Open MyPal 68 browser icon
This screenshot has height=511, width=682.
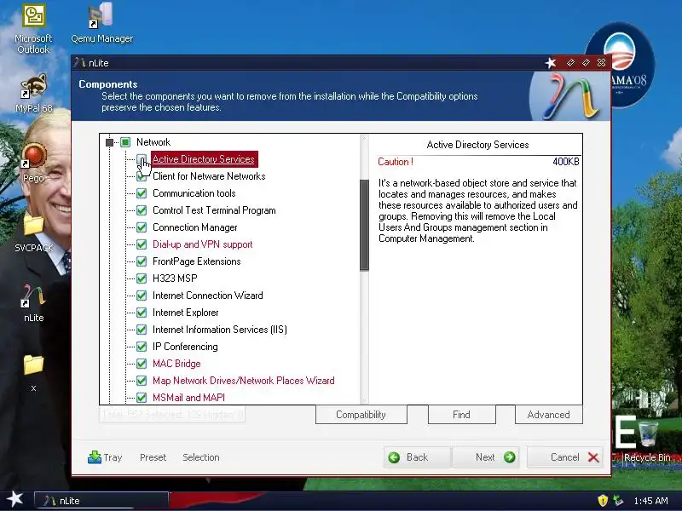33,93
